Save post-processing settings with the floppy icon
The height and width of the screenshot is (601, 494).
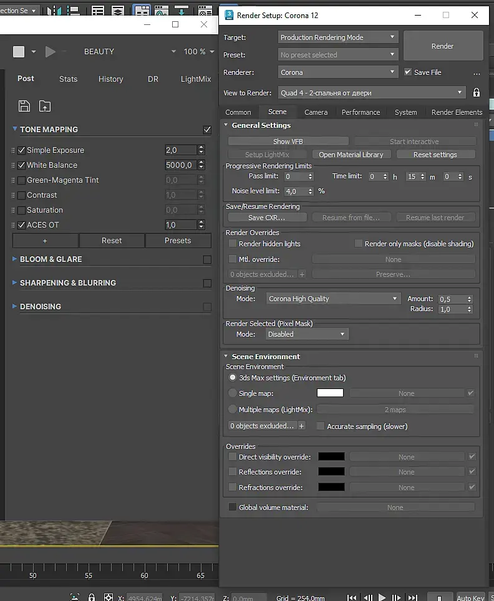[24, 106]
